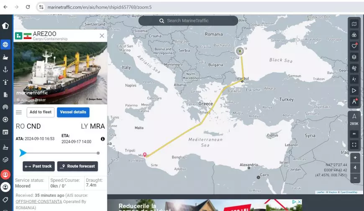The width and height of the screenshot is (364, 211).
Task: Select the Live Map globe icon
Action: [x=5, y=45]
